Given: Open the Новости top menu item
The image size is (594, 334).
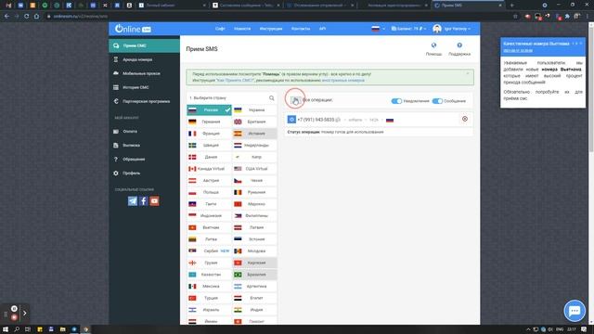Looking at the screenshot, I should [x=242, y=29].
